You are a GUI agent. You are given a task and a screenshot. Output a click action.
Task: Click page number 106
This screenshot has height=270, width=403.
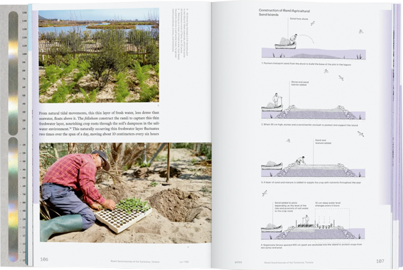click(44, 260)
